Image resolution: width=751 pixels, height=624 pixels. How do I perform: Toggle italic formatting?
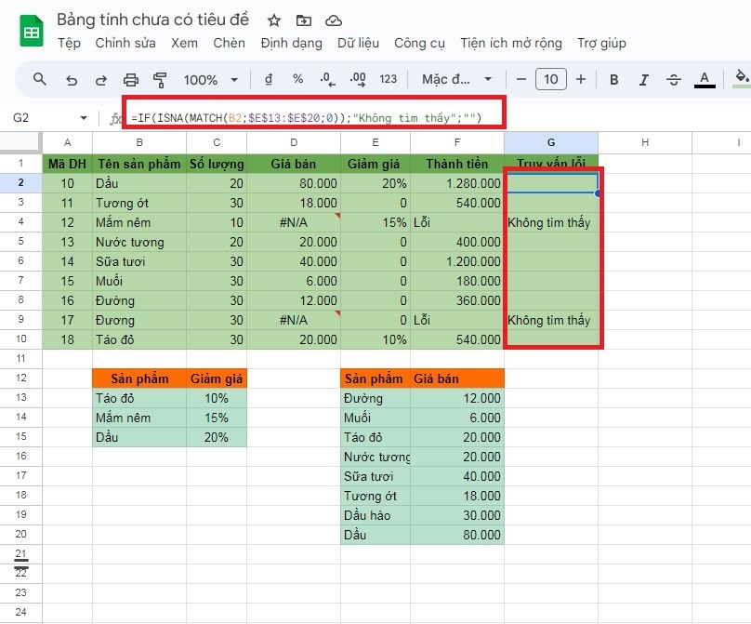tap(644, 80)
